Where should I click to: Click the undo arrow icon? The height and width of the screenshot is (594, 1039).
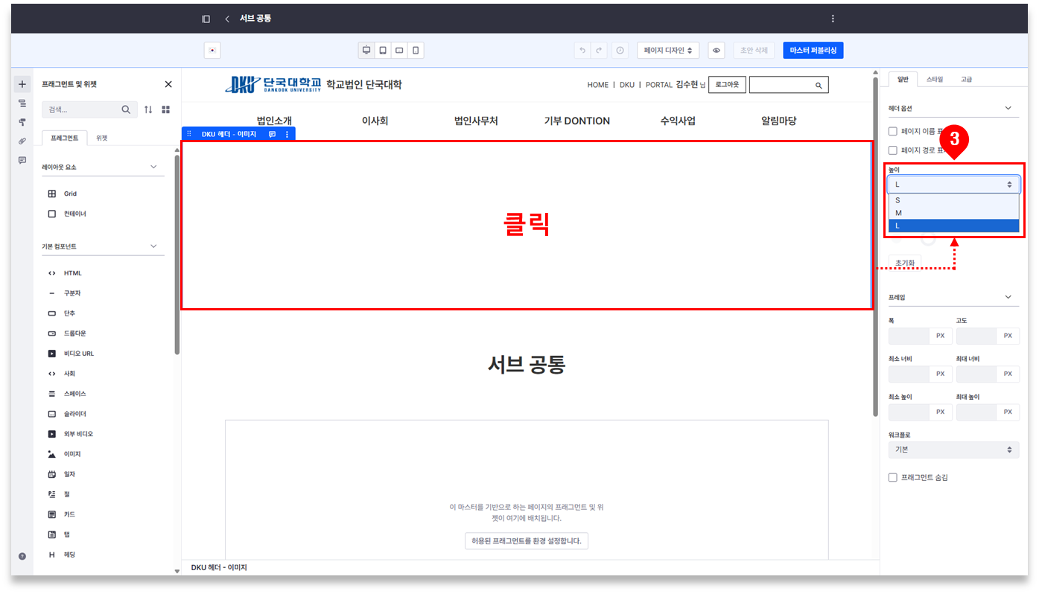[x=582, y=51]
